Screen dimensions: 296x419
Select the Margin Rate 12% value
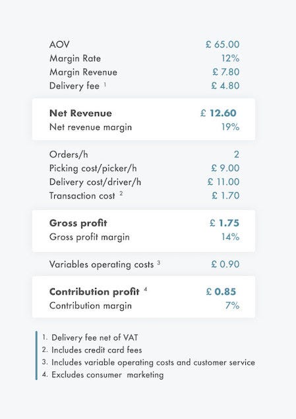pyautogui.click(x=230, y=58)
